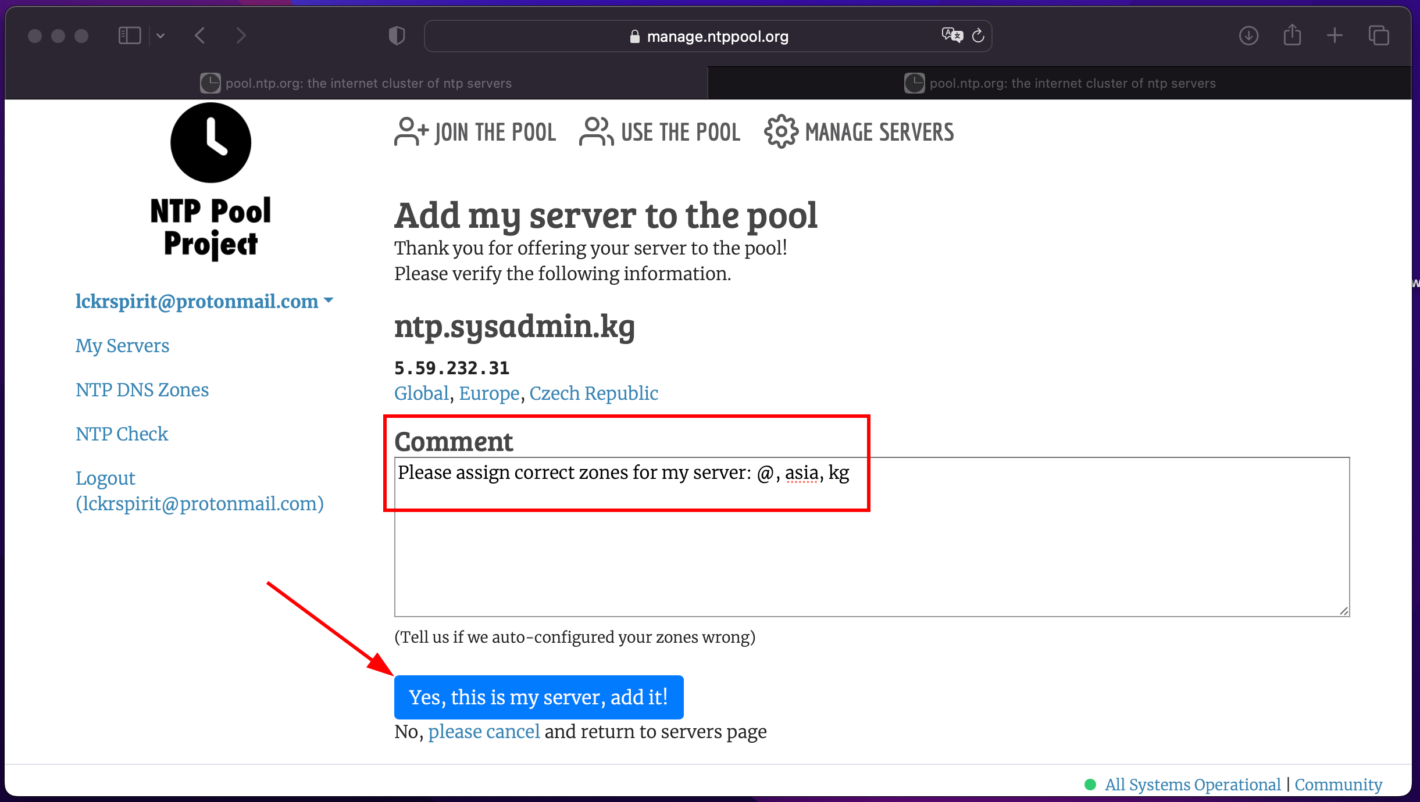This screenshot has height=802, width=1420.
Task: Click the comment box resize handle
Action: click(1344, 611)
